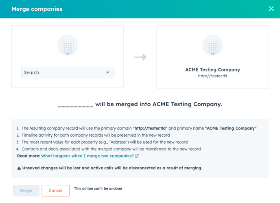Cancel the company merge
This screenshot has width=280, height=203.
click(x=55, y=190)
